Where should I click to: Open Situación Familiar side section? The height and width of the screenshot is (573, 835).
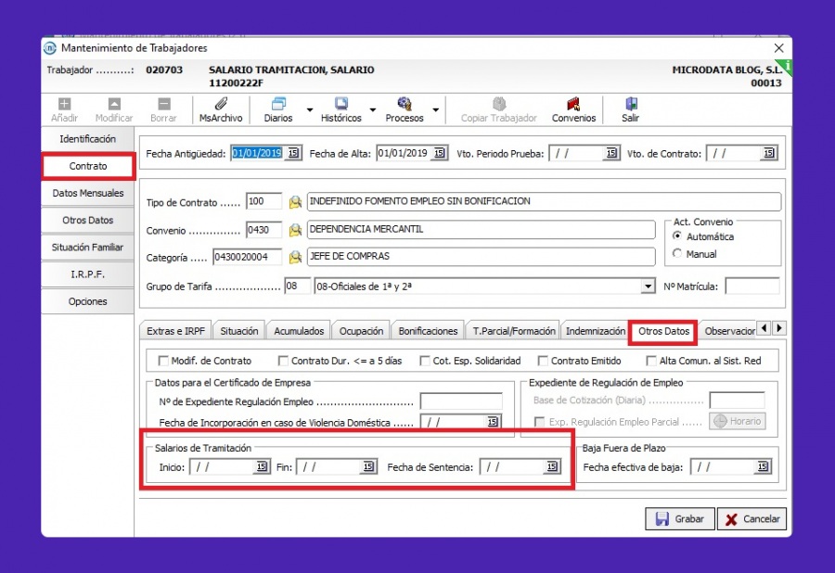click(88, 248)
